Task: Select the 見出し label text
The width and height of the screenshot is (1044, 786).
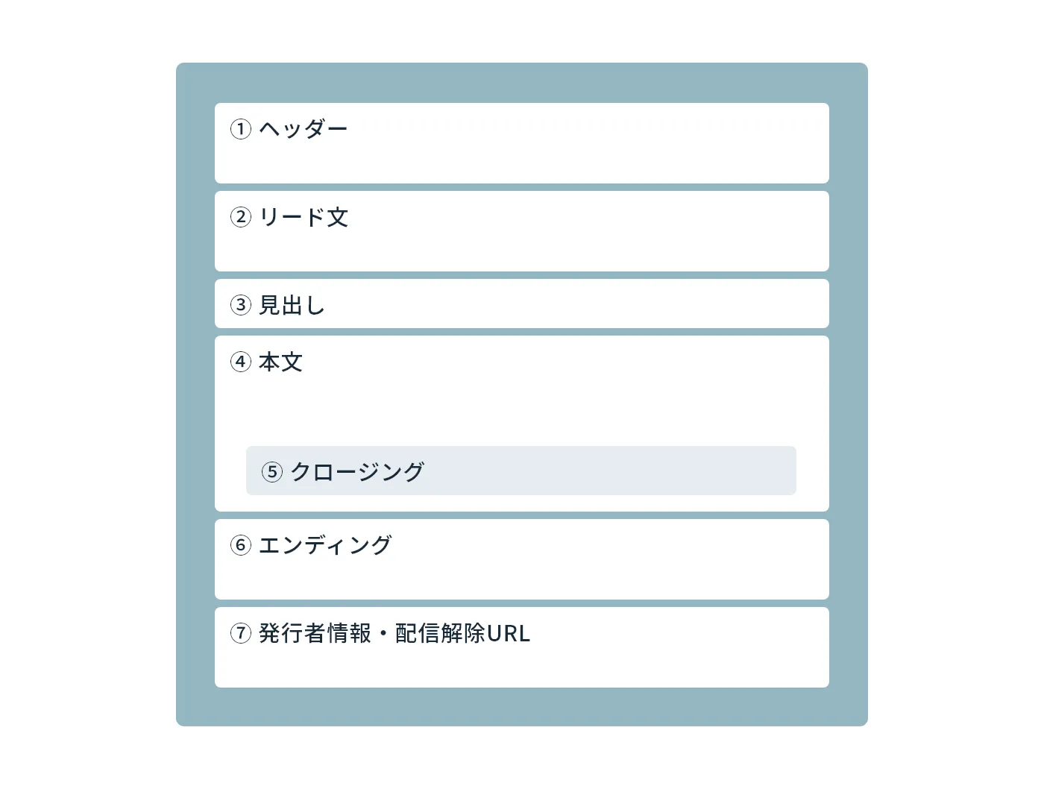Action: [x=292, y=305]
